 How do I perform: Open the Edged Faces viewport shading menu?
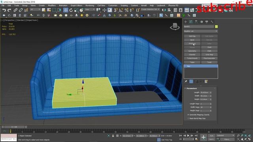click(x=32, y=20)
